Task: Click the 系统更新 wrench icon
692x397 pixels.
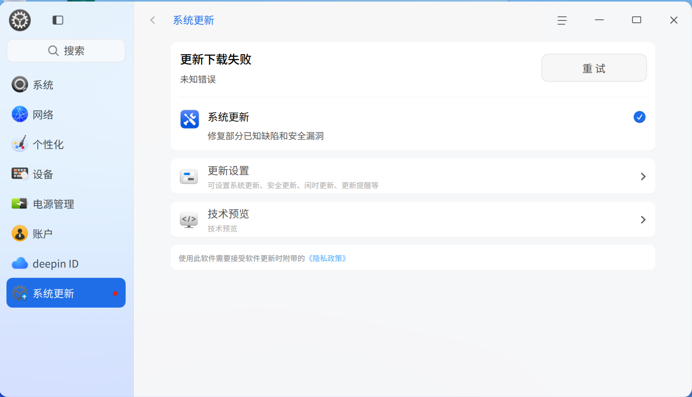Action: pyautogui.click(x=189, y=119)
